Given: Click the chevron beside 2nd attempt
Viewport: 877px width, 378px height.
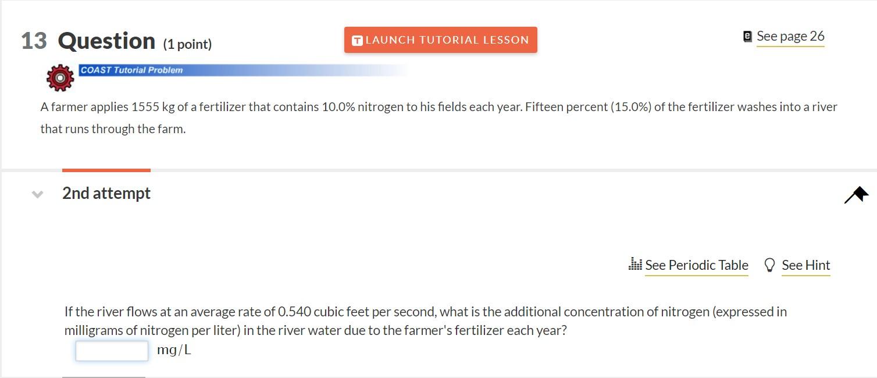Looking at the screenshot, I should [x=37, y=194].
